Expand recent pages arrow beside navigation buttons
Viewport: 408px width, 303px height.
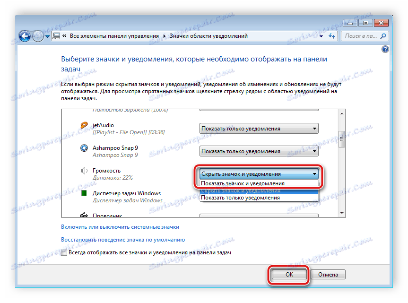click(47, 36)
